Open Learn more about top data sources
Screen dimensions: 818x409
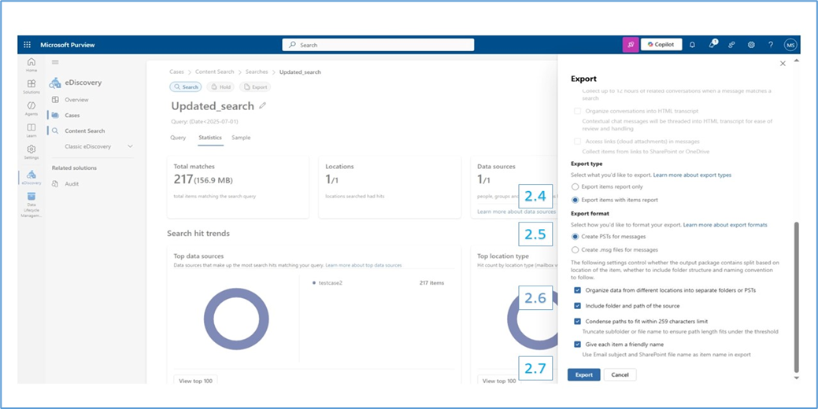pos(364,265)
